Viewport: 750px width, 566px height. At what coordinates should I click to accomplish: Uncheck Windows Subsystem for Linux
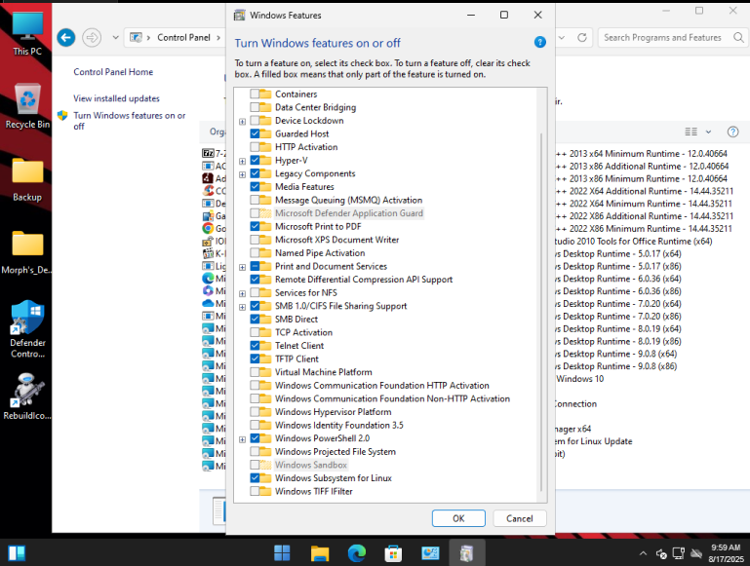255,477
